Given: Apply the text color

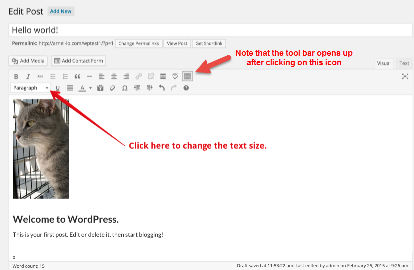Looking at the screenshot, I should click(x=82, y=88).
